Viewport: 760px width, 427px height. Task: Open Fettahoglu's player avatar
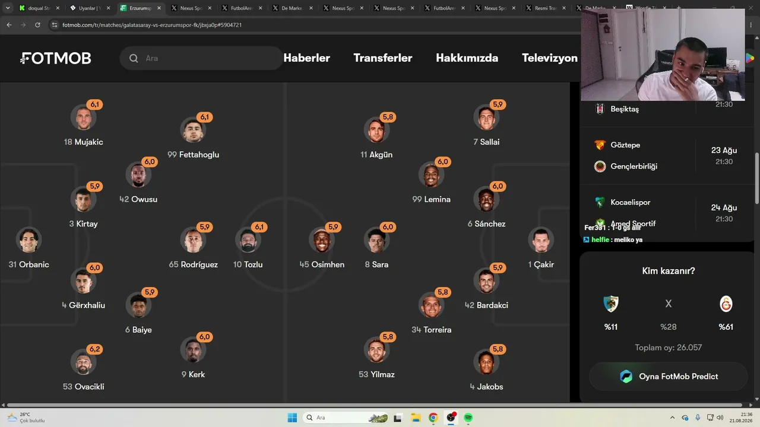[x=194, y=130]
